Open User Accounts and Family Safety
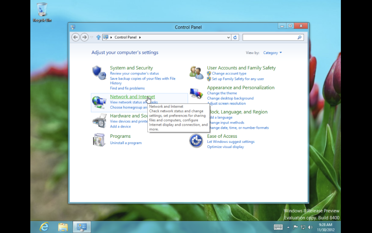The image size is (372, 233). point(241,68)
